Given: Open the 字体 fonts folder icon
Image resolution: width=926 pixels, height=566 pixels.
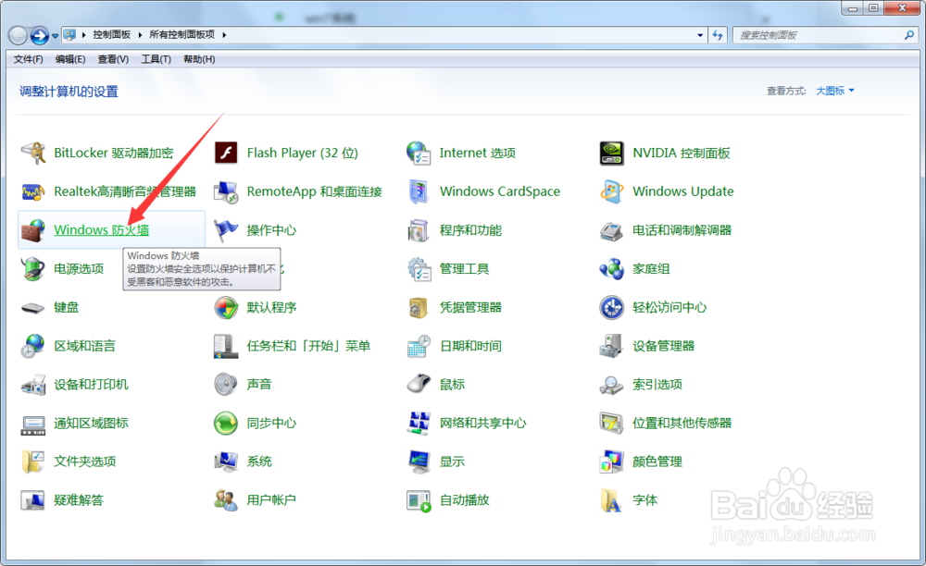Looking at the screenshot, I should (x=611, y=500).
